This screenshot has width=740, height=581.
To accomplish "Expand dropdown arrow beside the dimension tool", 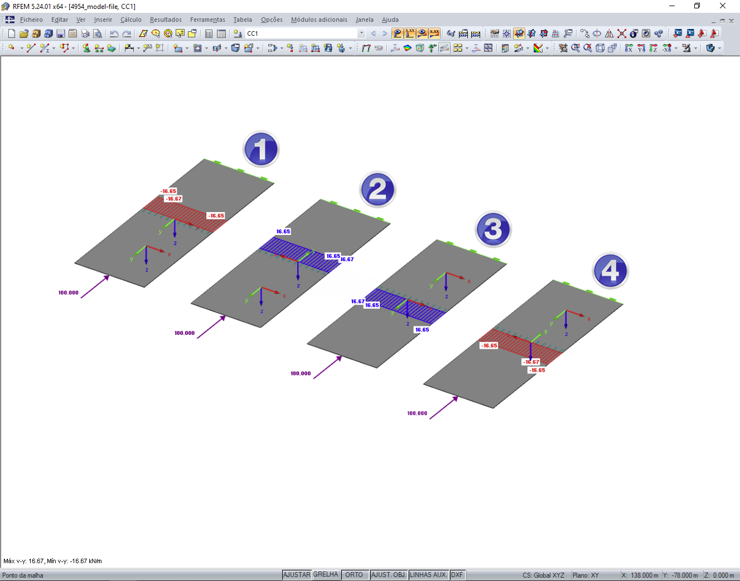I will pos(138,48).
